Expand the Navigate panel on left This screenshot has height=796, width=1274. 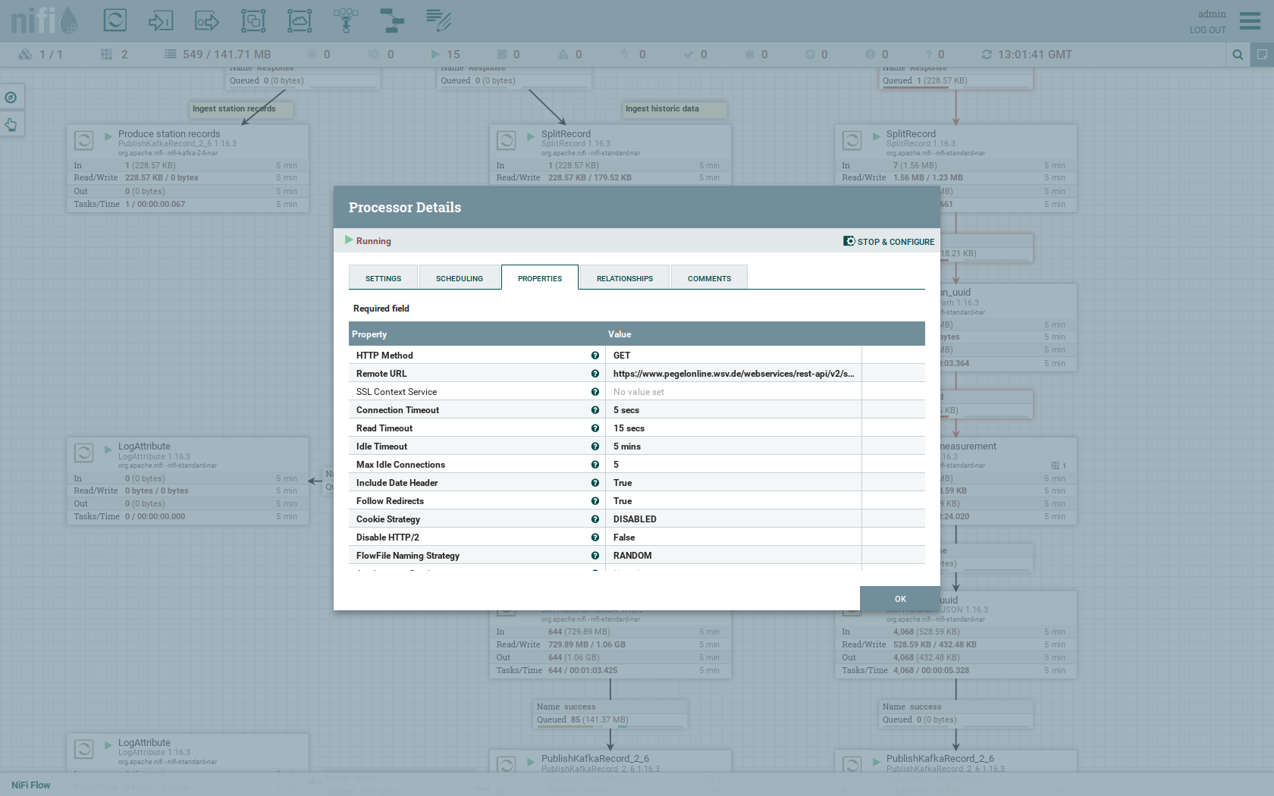tap(11, 97)
